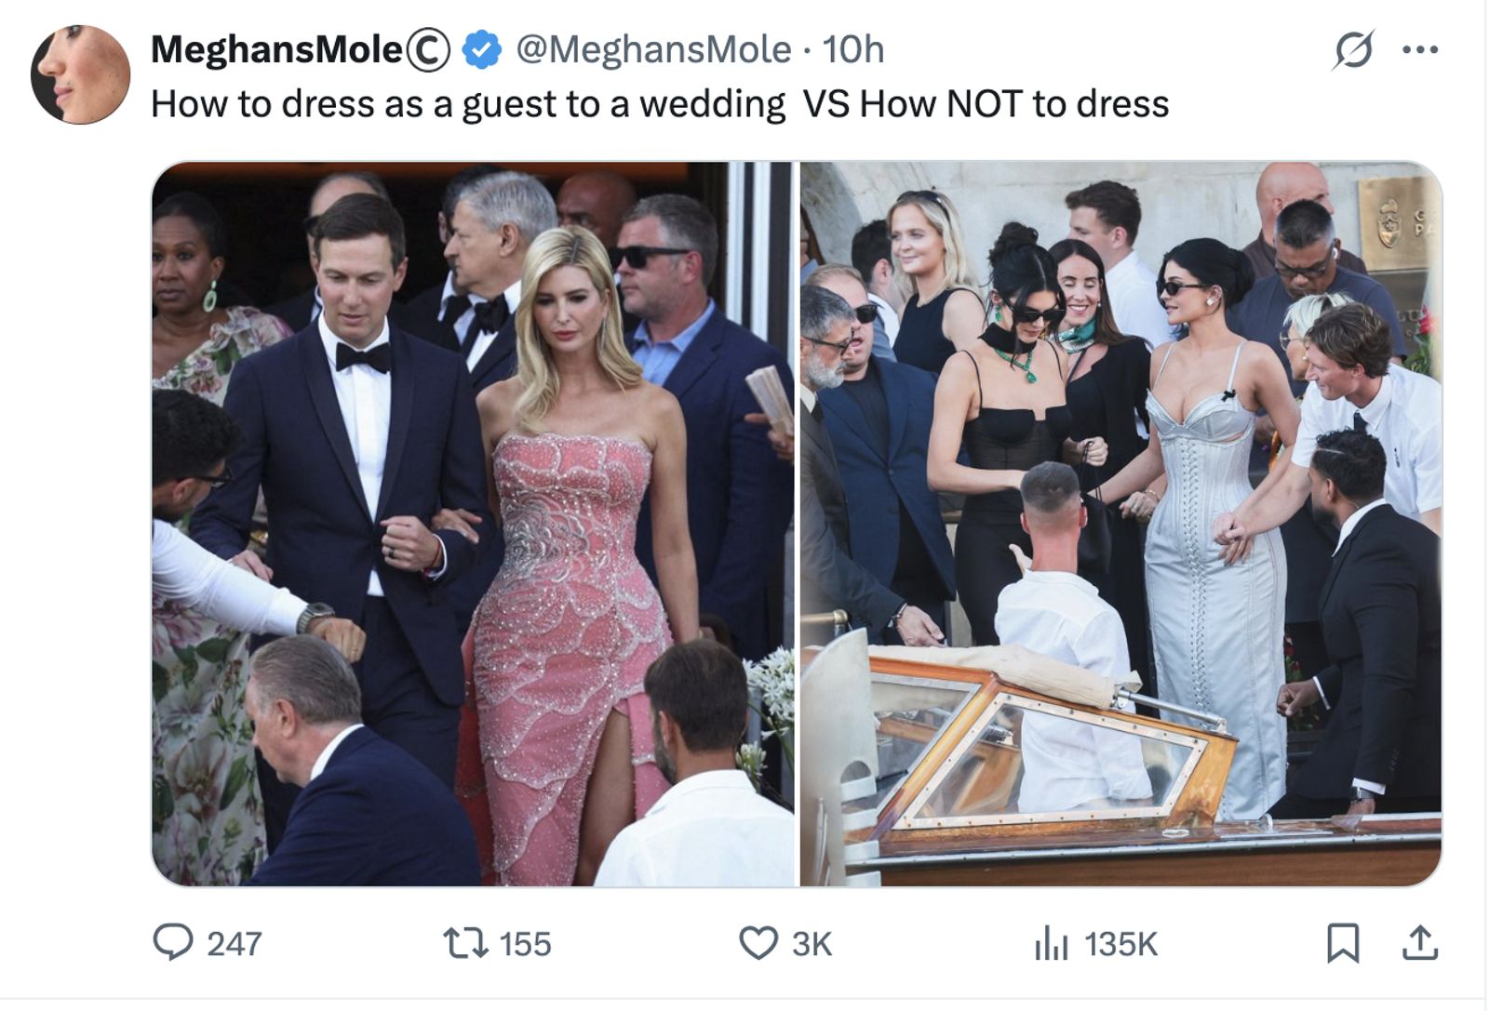Click the 247 replies count

pyautogui.click(x=235, y=945)
